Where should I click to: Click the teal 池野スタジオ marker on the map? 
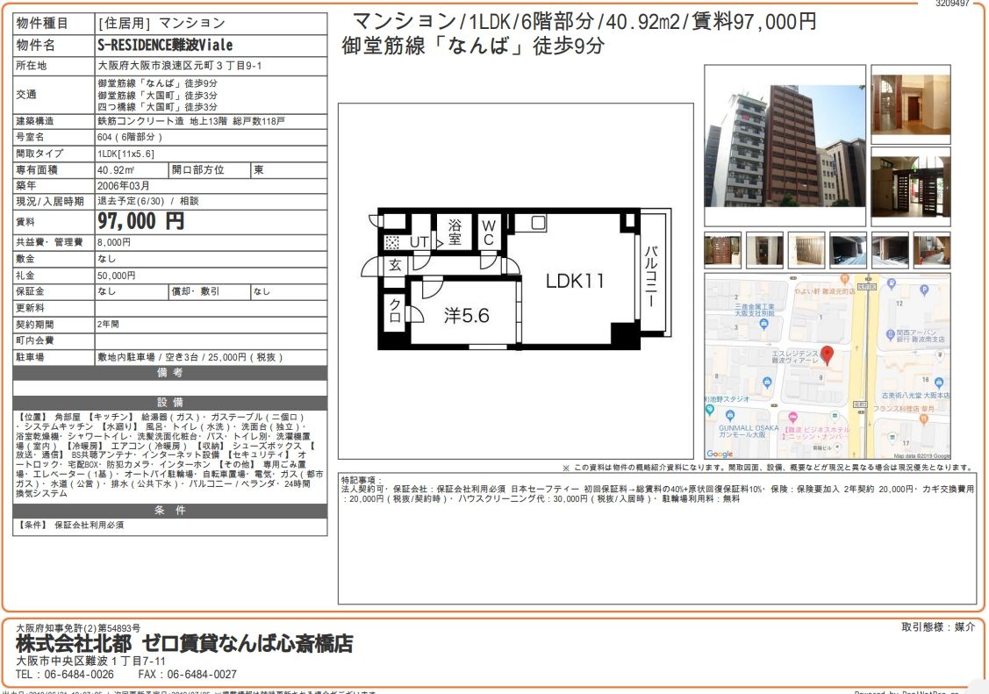pos(710,410)
